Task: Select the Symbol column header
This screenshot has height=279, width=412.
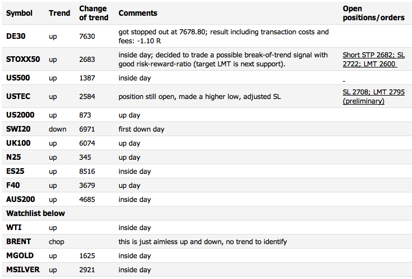Action: (19, 13)
